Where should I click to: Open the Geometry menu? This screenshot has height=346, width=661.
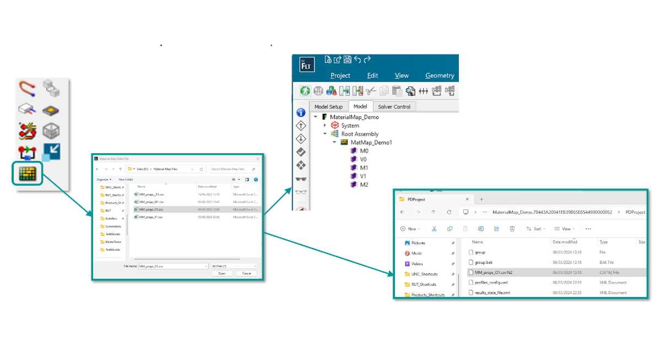click(x=441, y=75)
